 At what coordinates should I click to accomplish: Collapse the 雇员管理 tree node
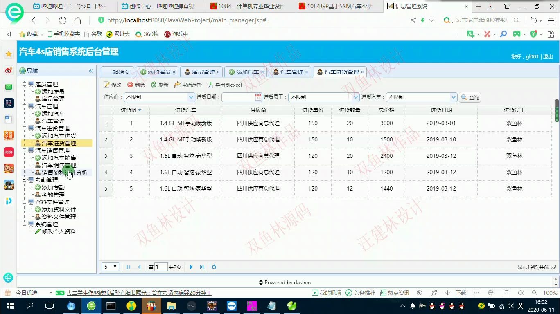[25, 83]
